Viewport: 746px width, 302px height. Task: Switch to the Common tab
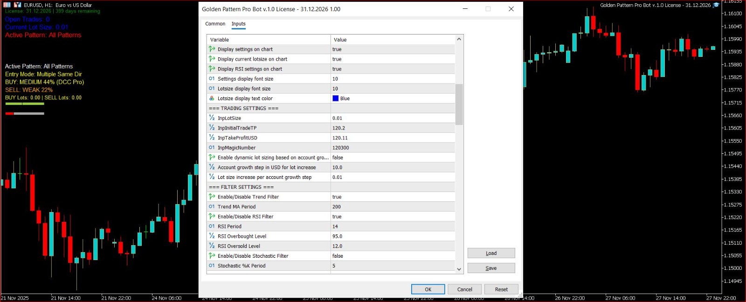215,24
